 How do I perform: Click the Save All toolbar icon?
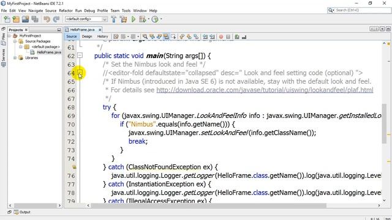35,19
